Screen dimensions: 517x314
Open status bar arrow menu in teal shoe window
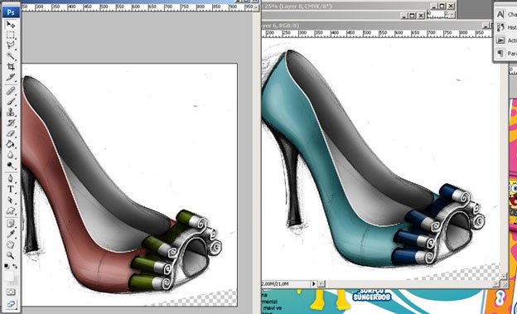(314, 283)
